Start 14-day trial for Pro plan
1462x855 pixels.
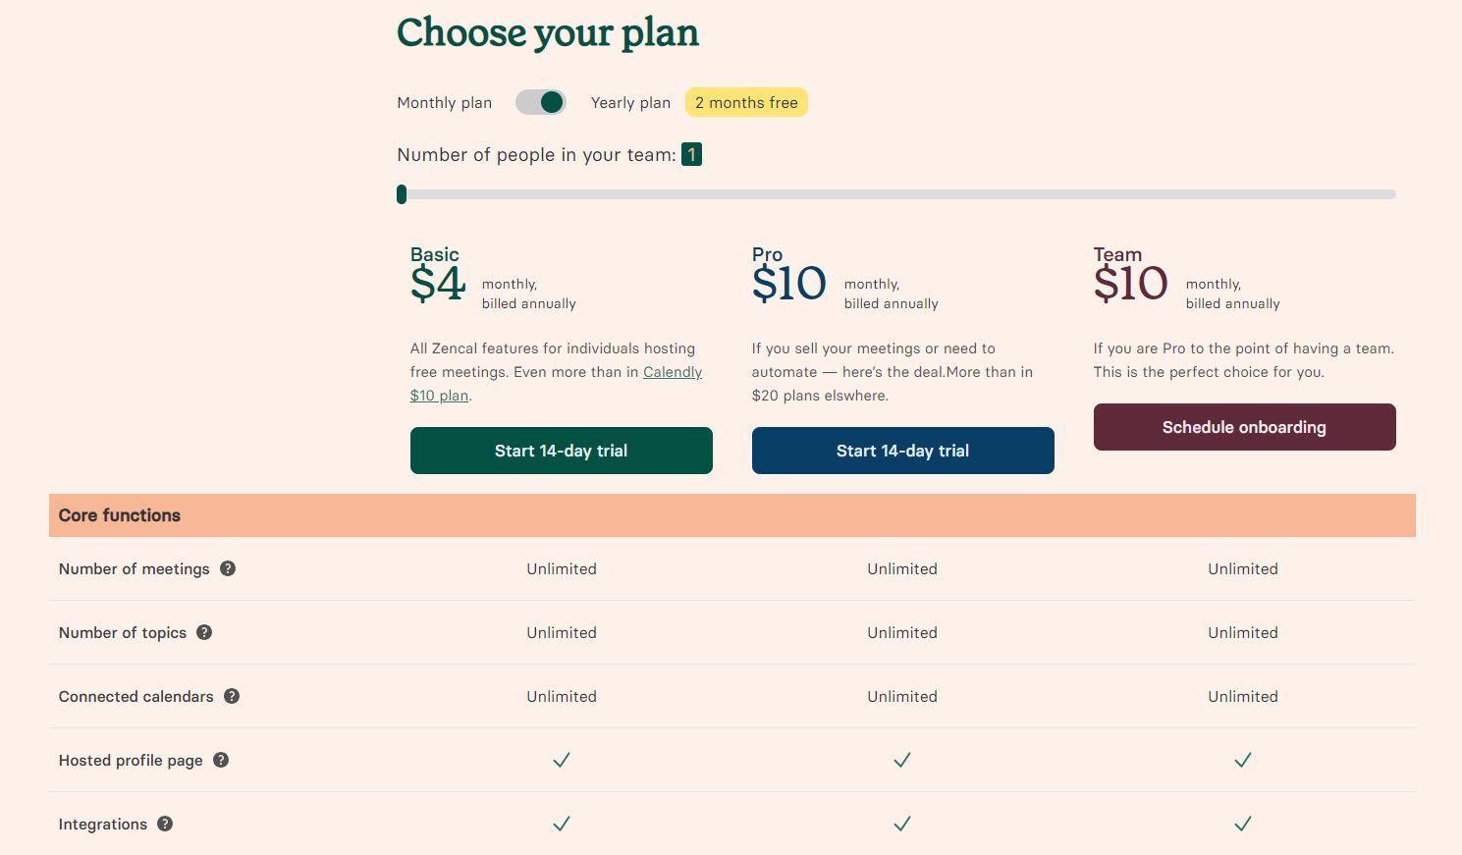tap(902, 451)
